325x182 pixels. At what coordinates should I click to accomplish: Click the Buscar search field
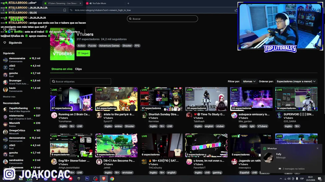(162, 19)
